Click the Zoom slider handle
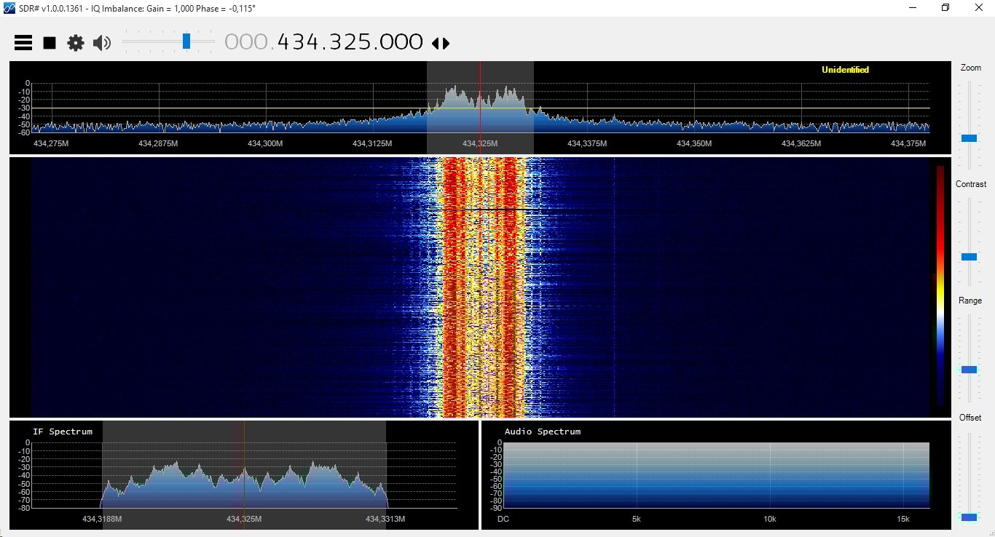The height and width of the screenshot is (537, 995). [x=970, y=138]
